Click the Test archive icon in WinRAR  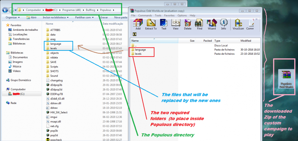click(164, 24)
